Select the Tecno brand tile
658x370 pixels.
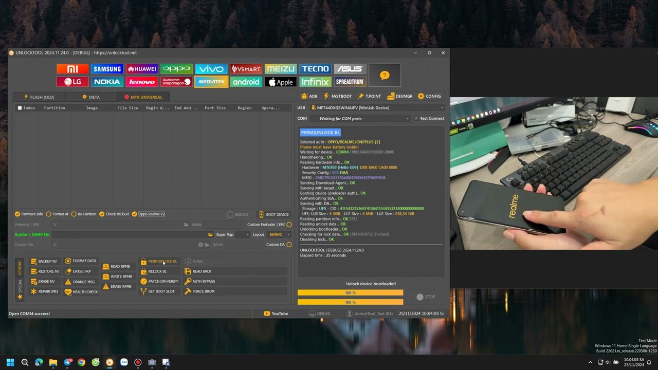[x=315, y=69]
